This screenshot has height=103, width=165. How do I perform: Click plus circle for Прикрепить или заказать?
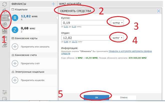pyautogui.click(x=15, y=46)
